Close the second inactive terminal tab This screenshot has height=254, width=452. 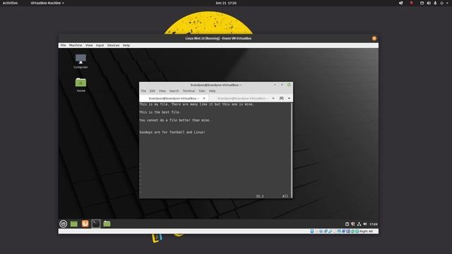click(273, 99)
